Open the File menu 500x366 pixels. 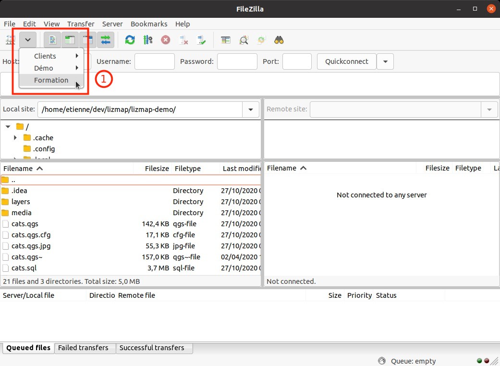point(10,24)
